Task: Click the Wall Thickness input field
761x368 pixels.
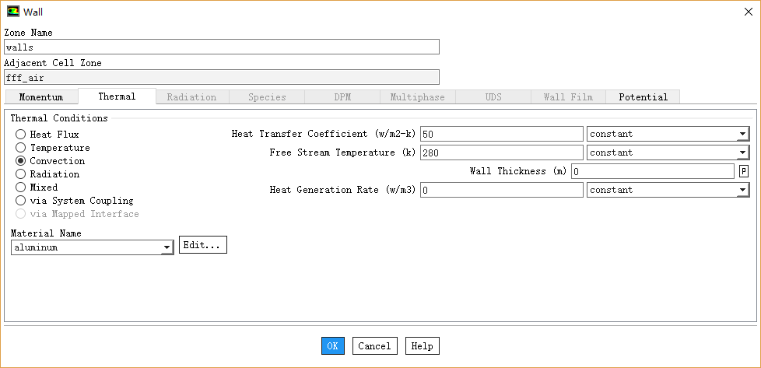Action: pos(652,171)
